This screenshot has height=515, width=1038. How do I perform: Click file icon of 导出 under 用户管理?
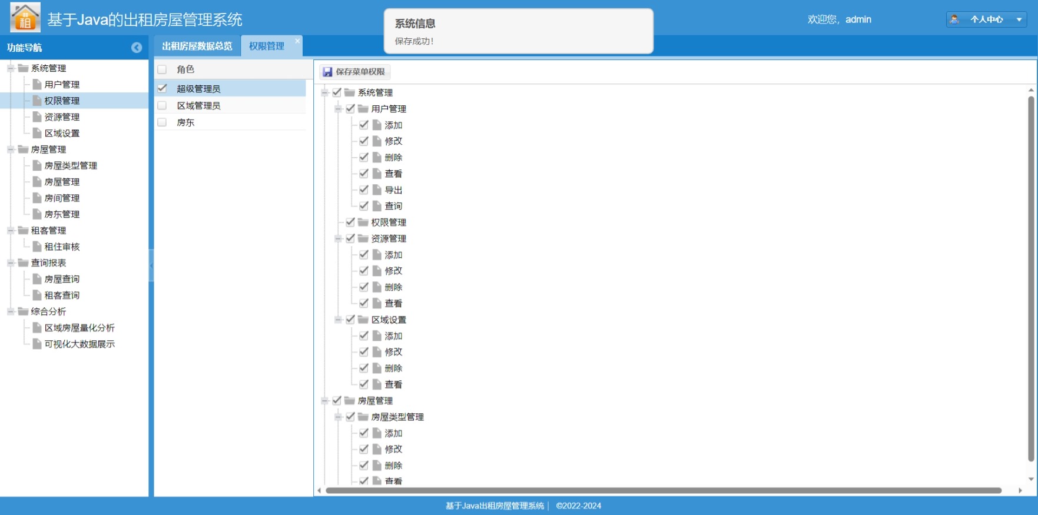(377, 190)
